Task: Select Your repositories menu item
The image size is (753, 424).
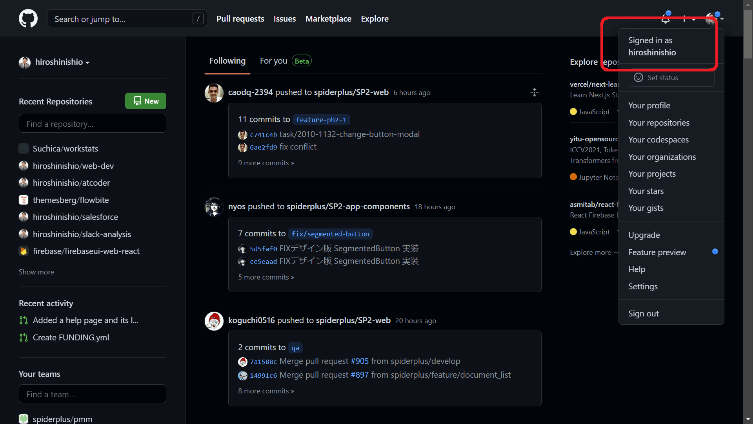Action: coord(671,122)
